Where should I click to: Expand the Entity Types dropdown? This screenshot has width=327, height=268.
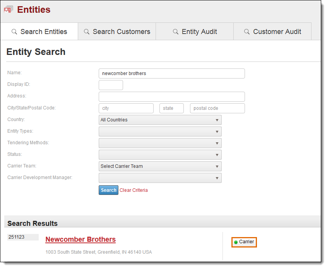160,131
